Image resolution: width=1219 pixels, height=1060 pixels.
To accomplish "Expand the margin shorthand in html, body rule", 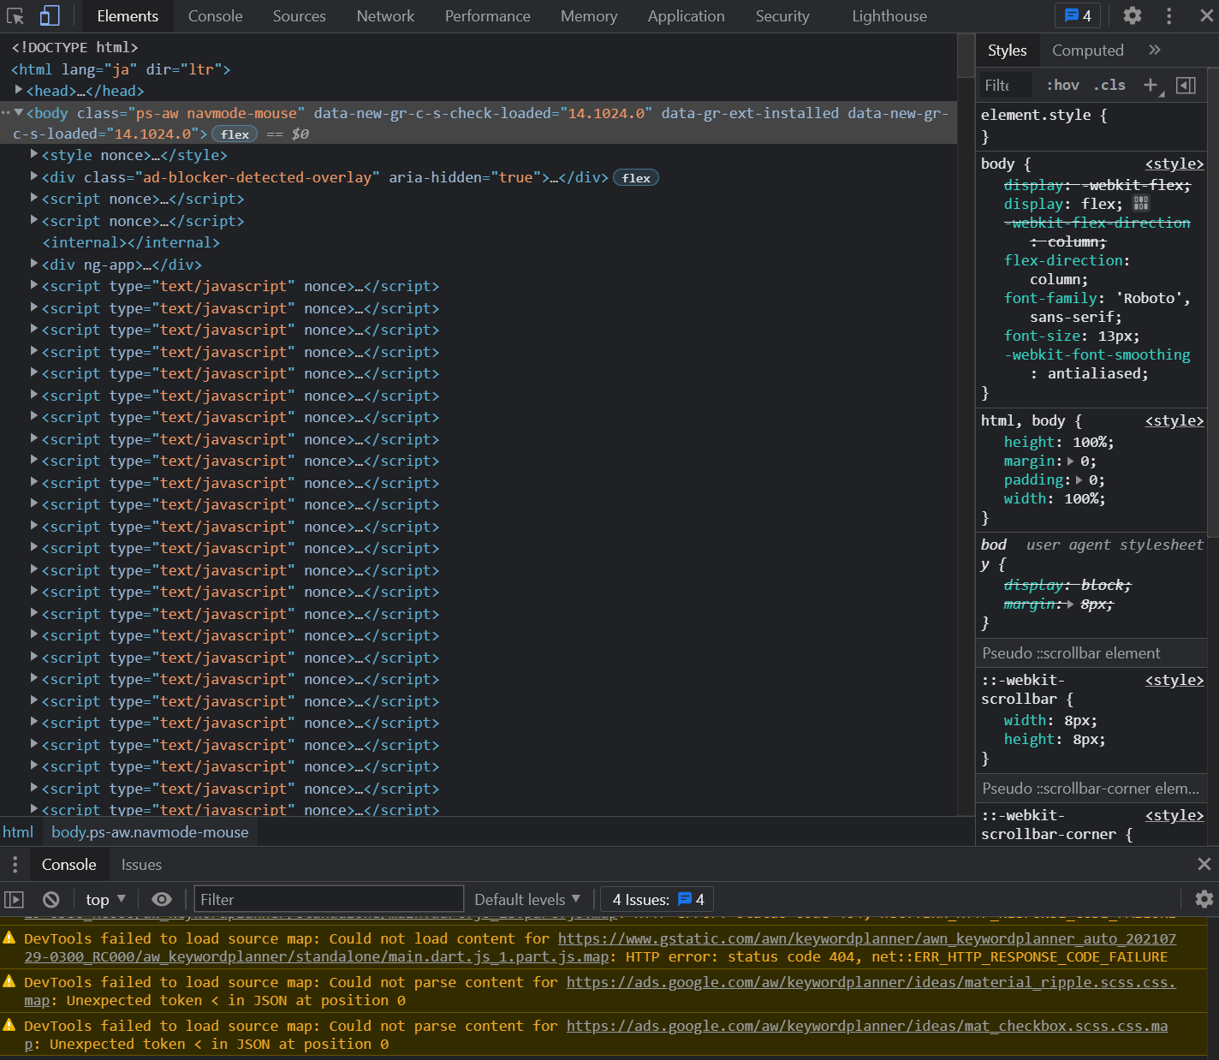I will 1071,461.
